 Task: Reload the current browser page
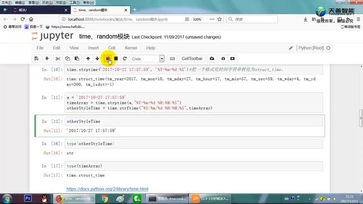click(23, 19)
